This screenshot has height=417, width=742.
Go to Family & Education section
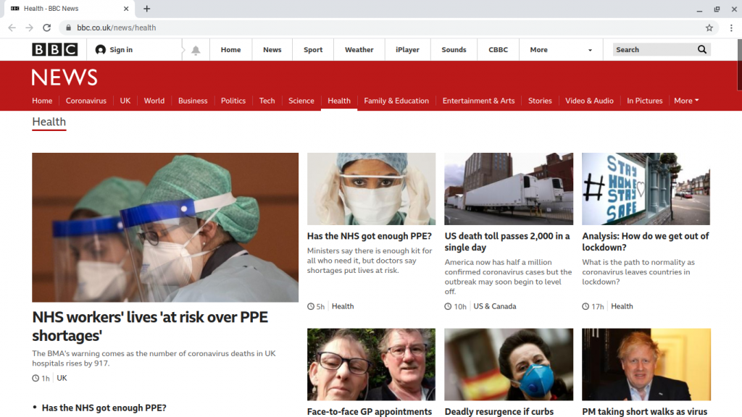pyautogui.click(x=396, y=101)
